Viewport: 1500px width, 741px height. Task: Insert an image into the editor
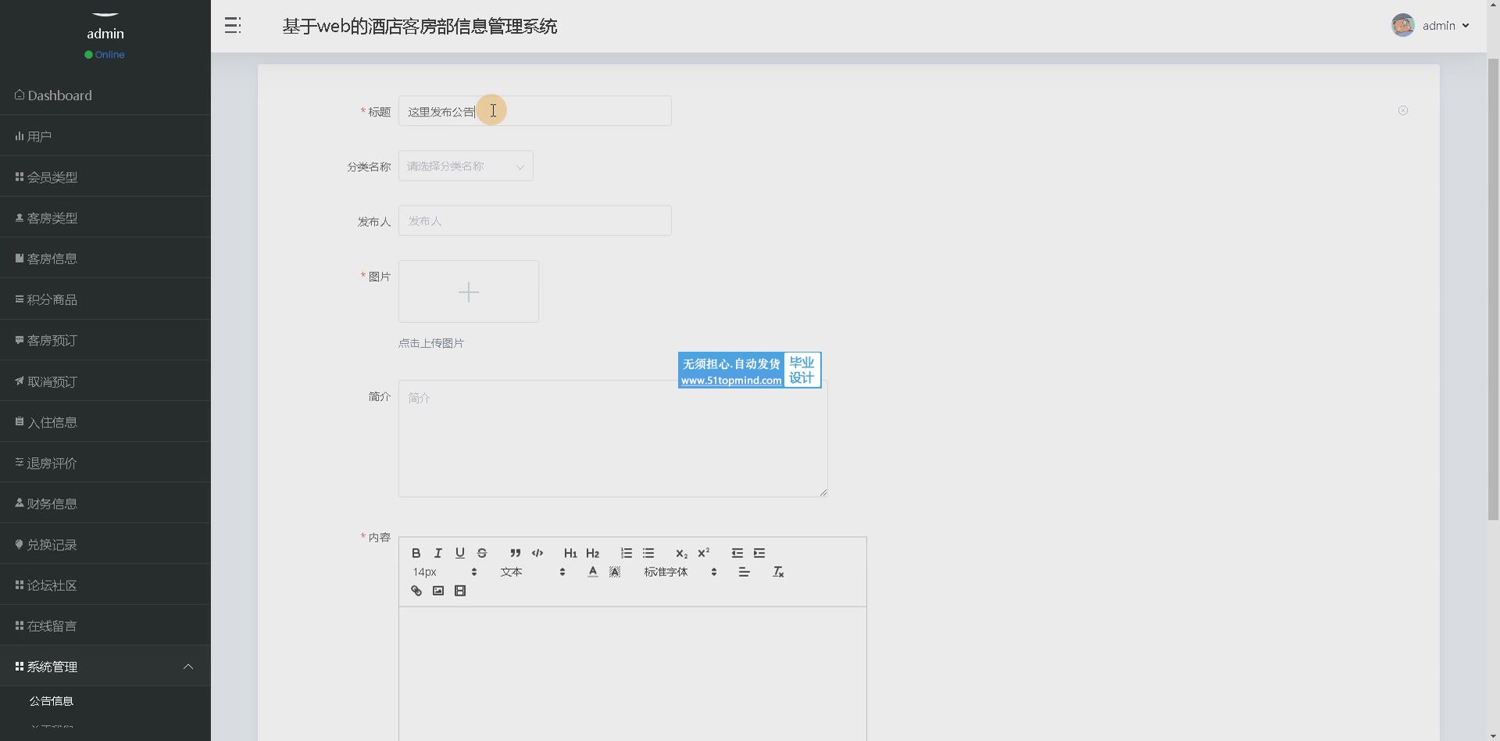tap(438, 591)
